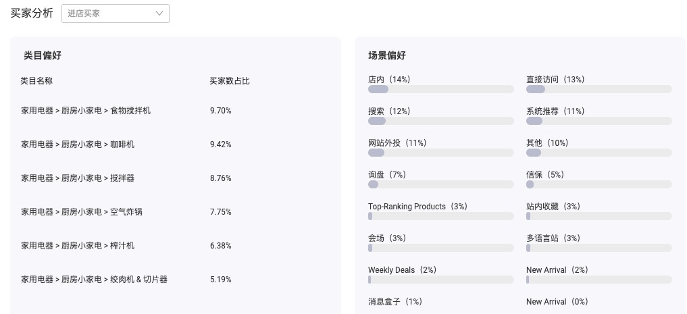The image size is (687, 314).
Task: Click the dropdown chevron arrow icon
Action: coord(159,14)
